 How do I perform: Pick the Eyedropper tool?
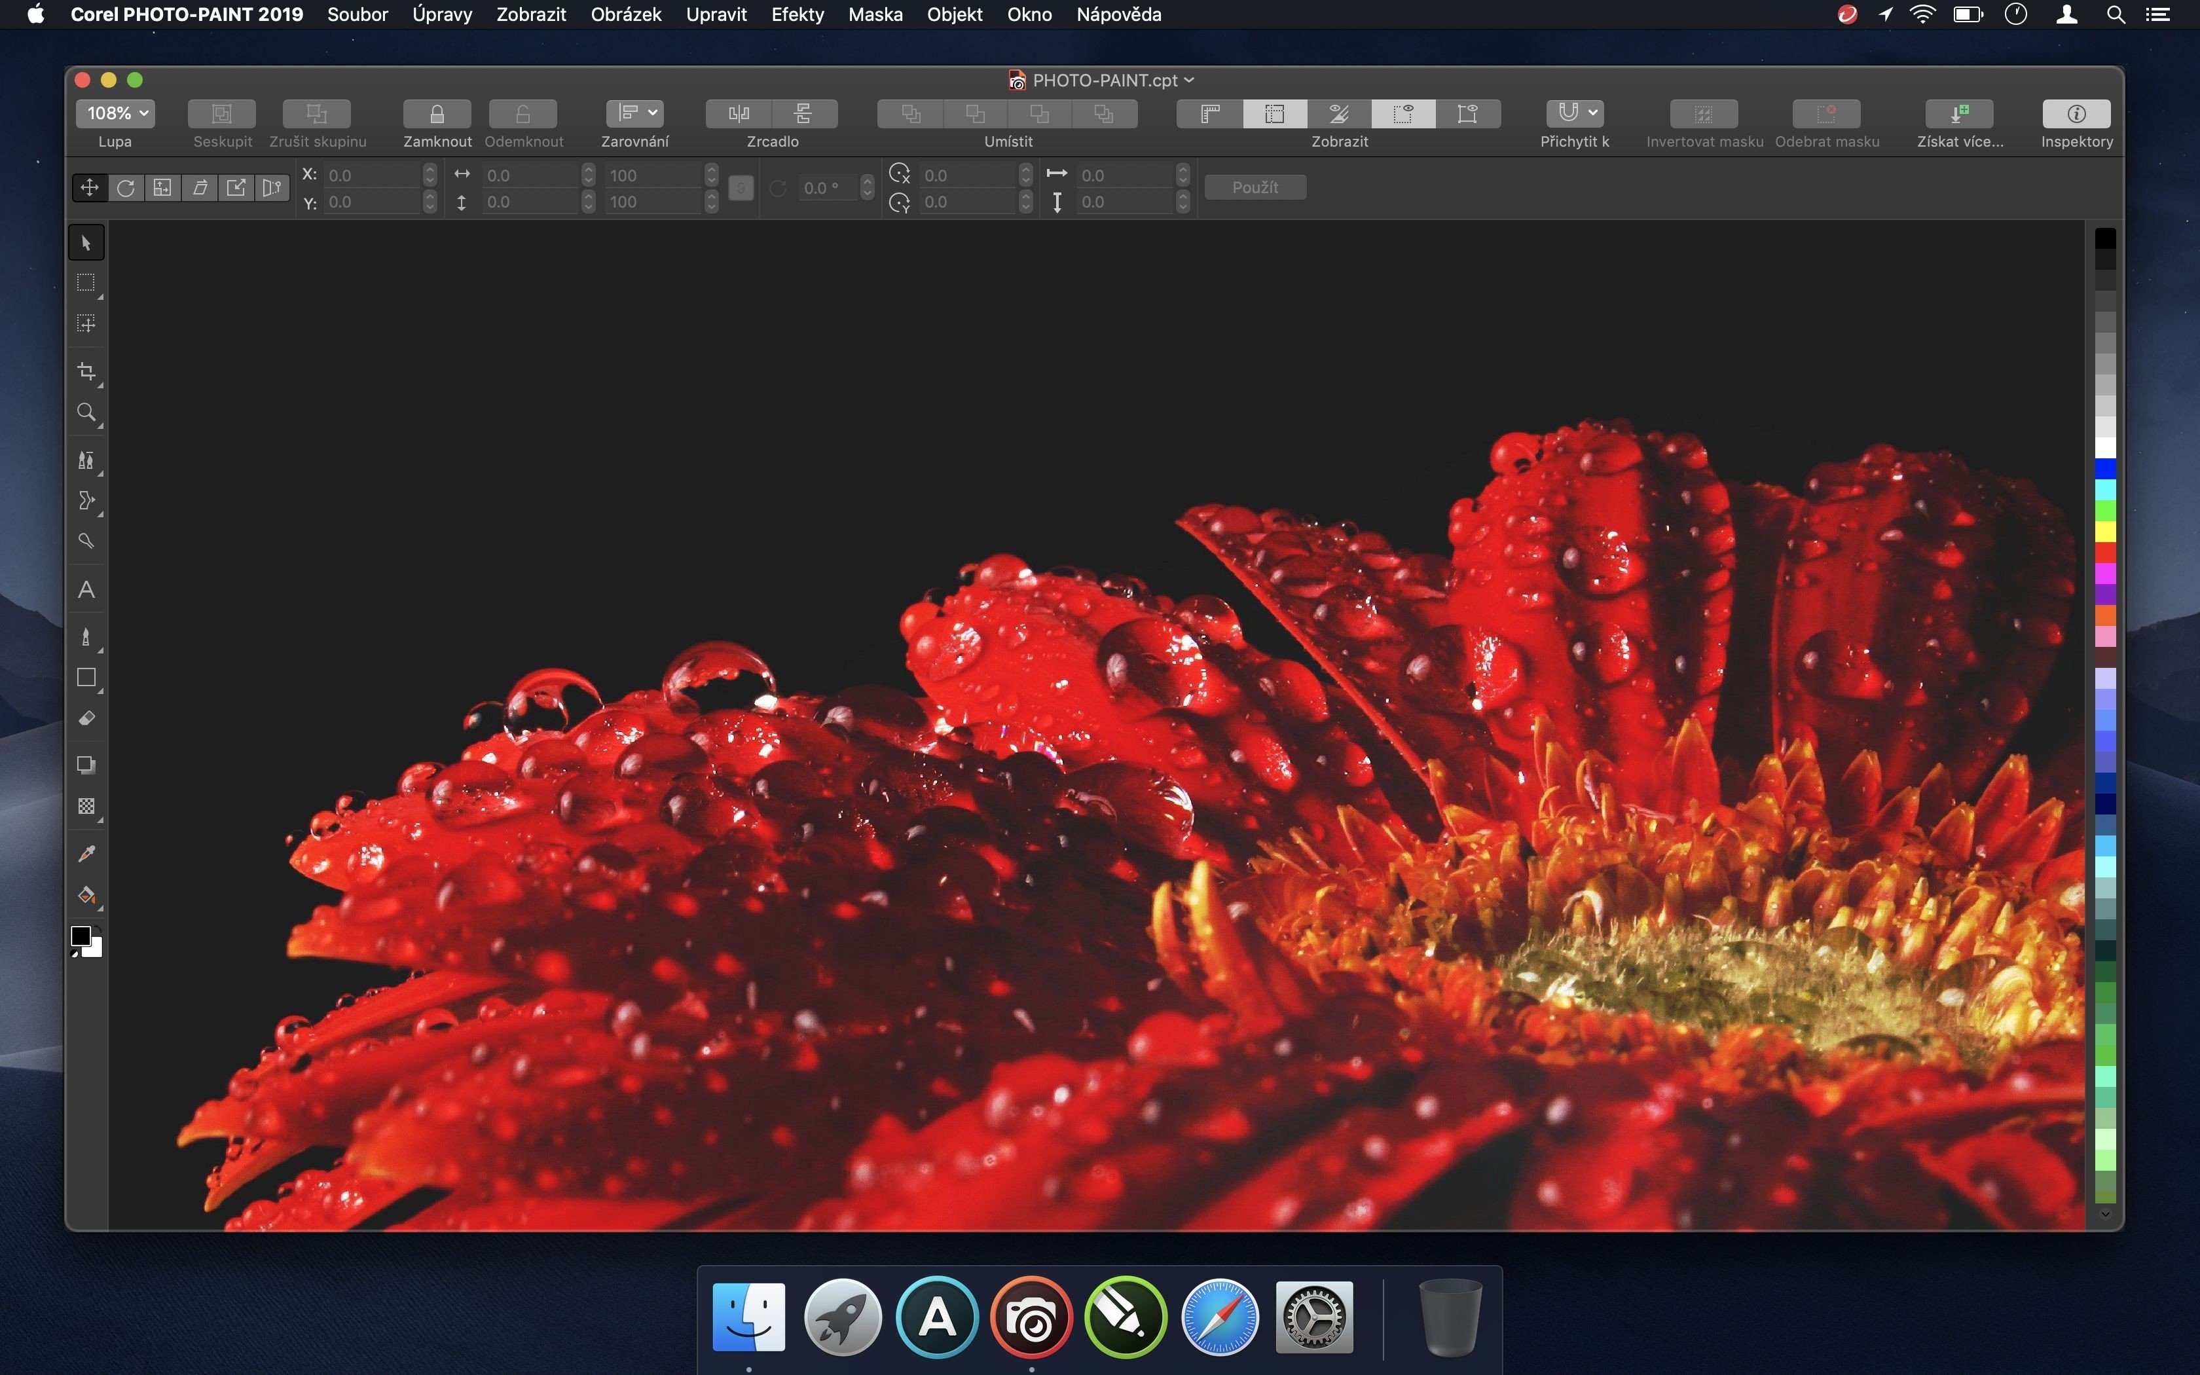point(86,853)
